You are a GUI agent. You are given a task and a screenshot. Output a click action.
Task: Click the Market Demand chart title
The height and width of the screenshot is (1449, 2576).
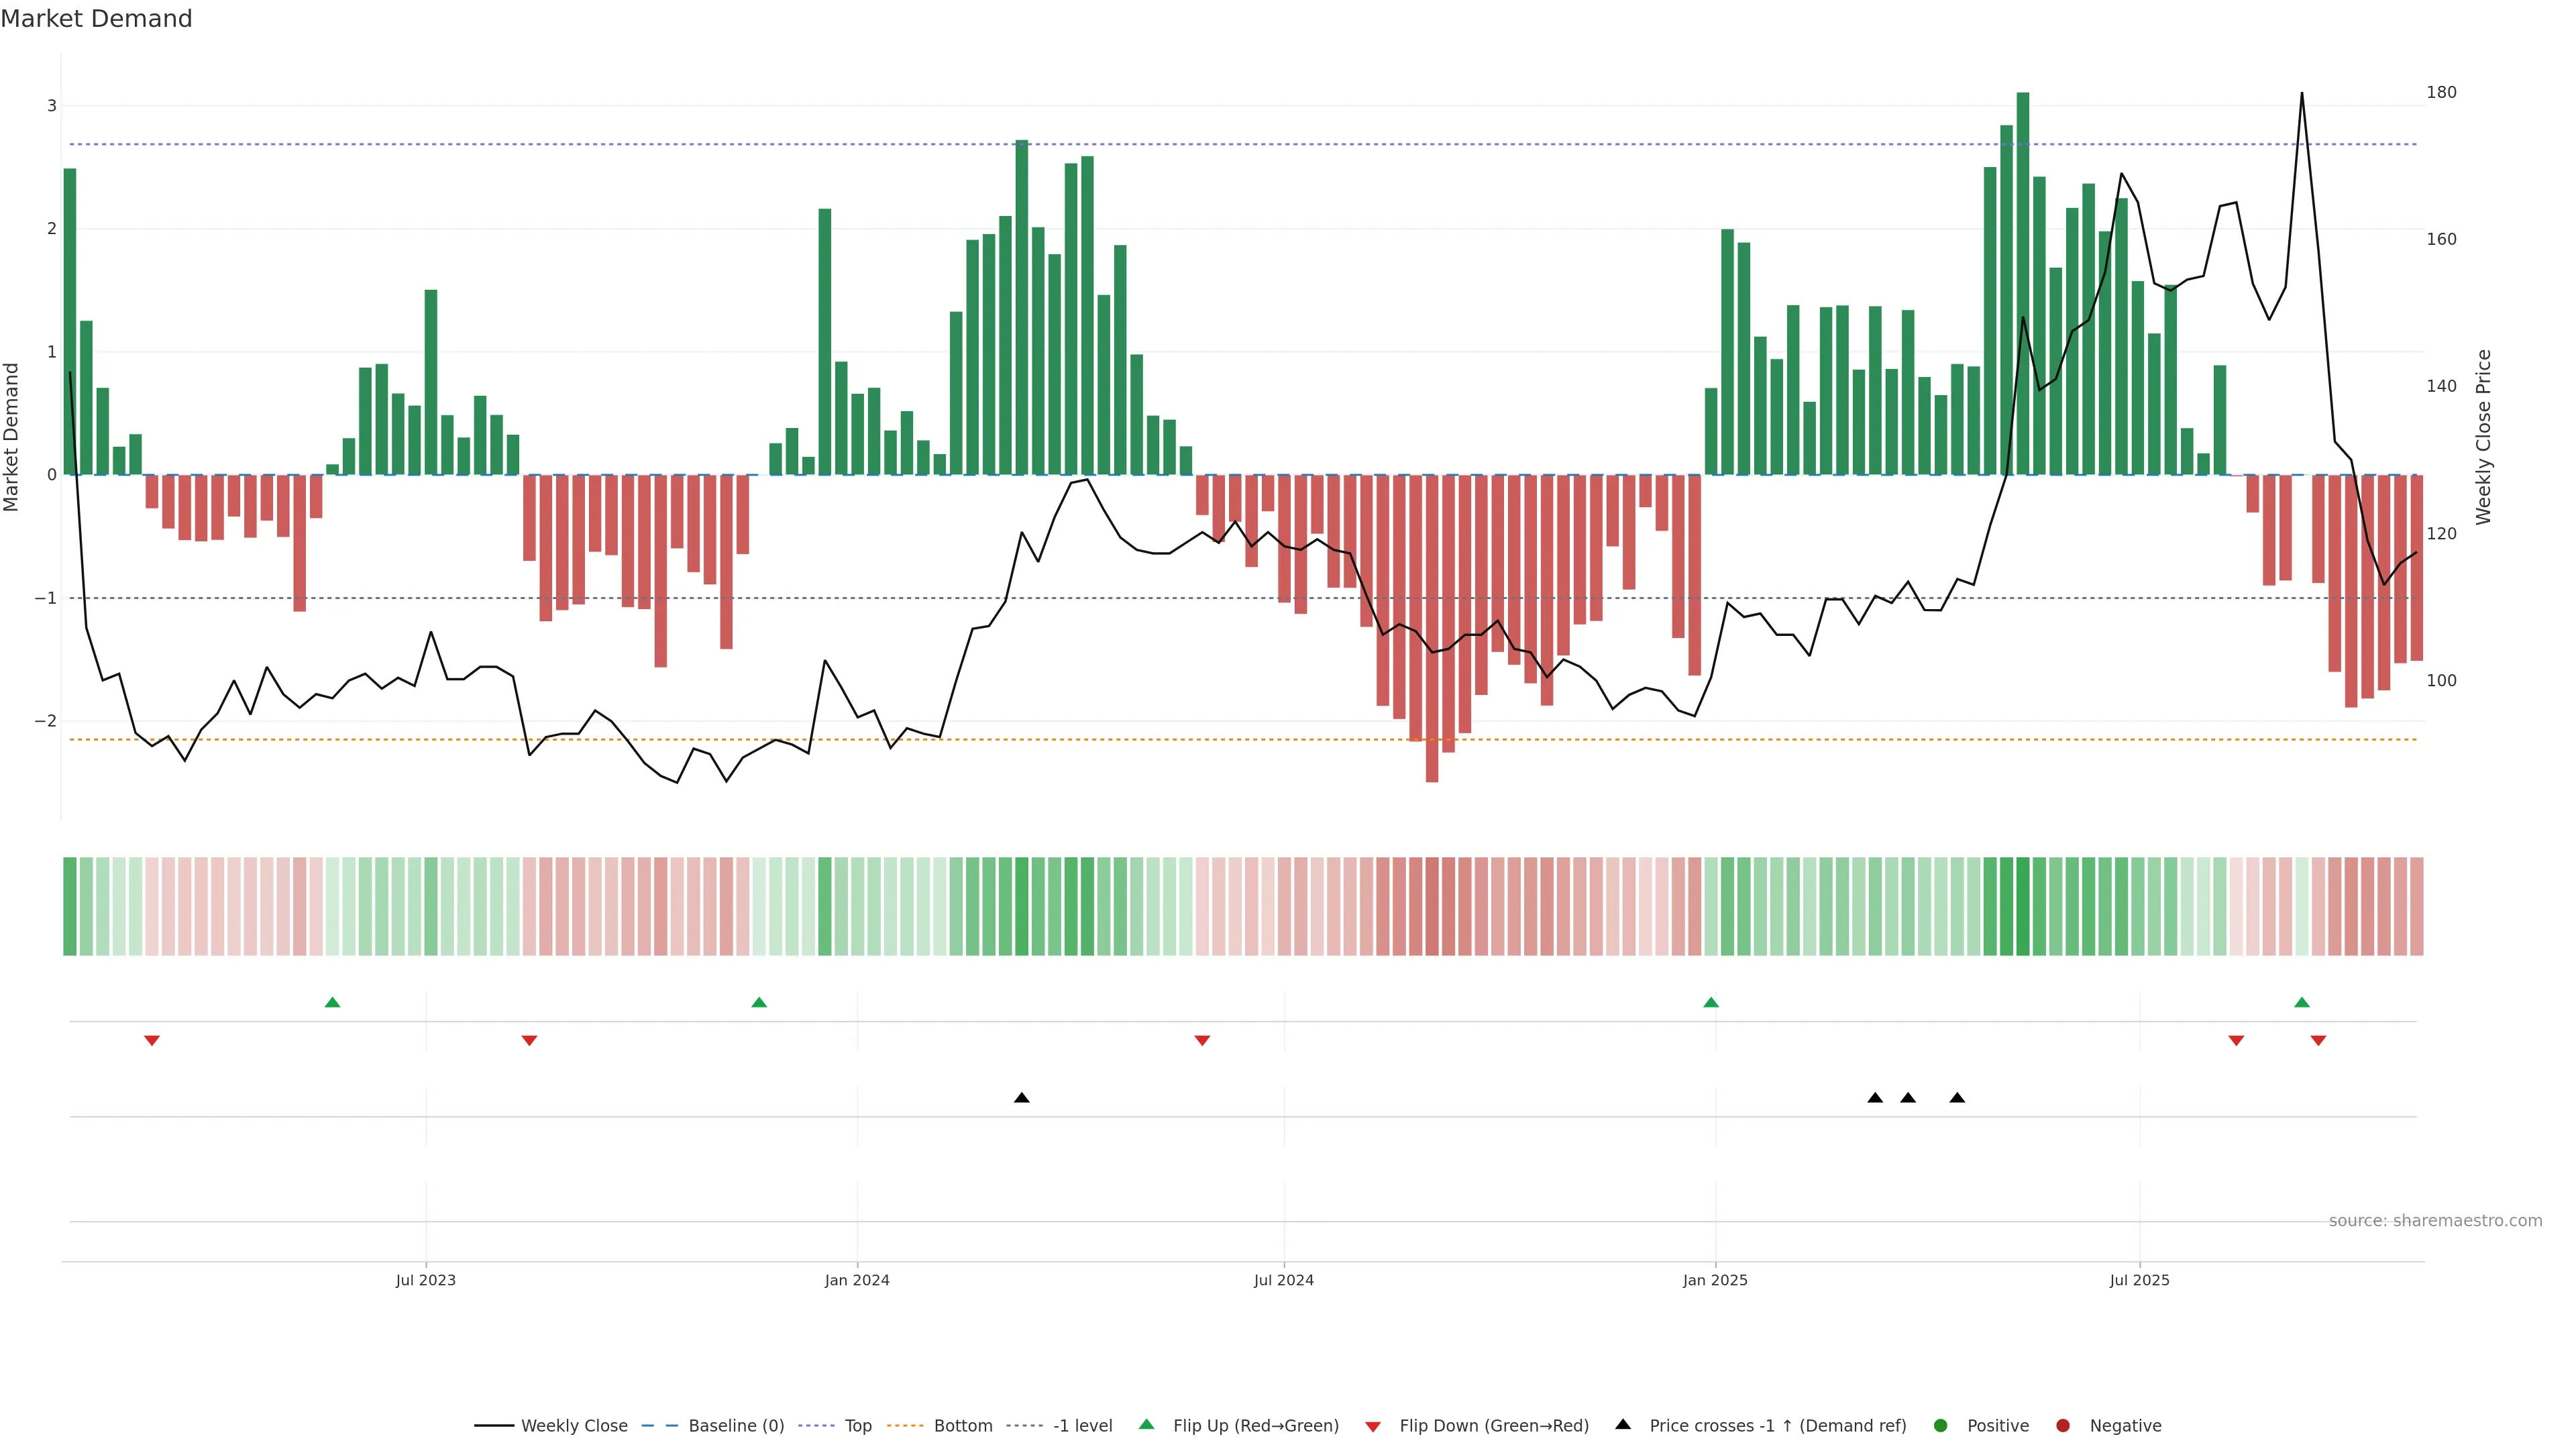tap(96, 19)
